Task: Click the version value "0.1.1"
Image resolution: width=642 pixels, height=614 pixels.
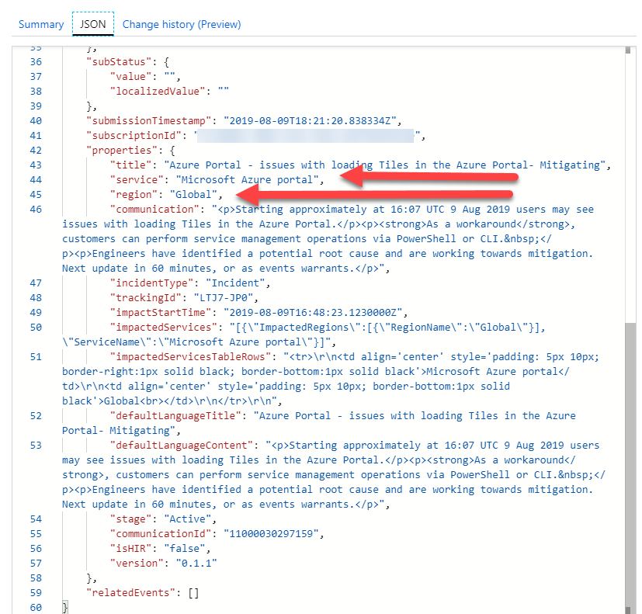Action: [196, 563]
